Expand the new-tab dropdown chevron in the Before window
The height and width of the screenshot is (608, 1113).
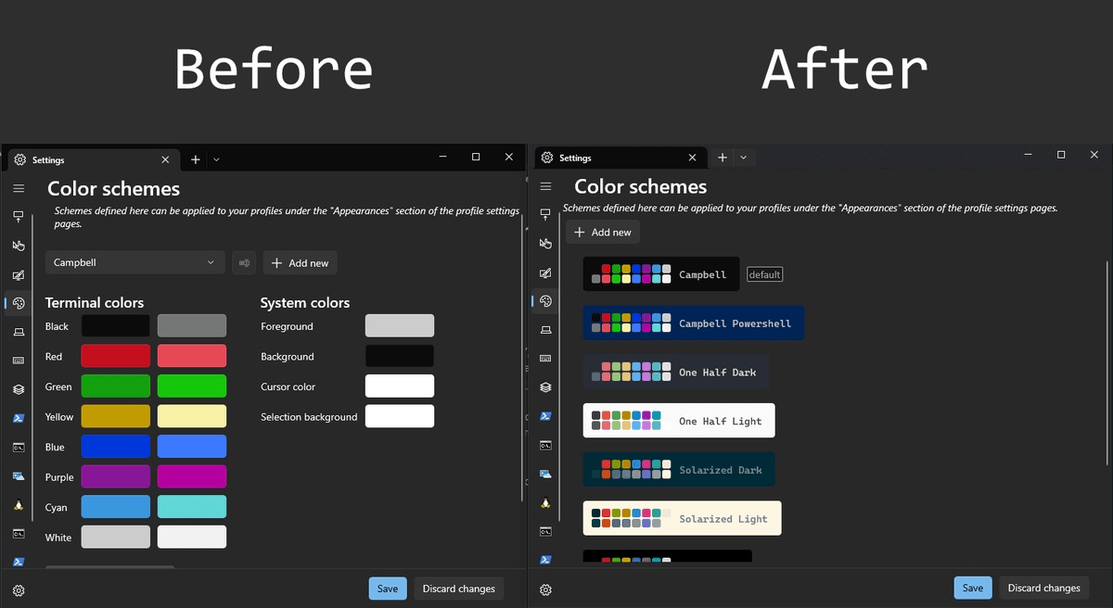216,159
